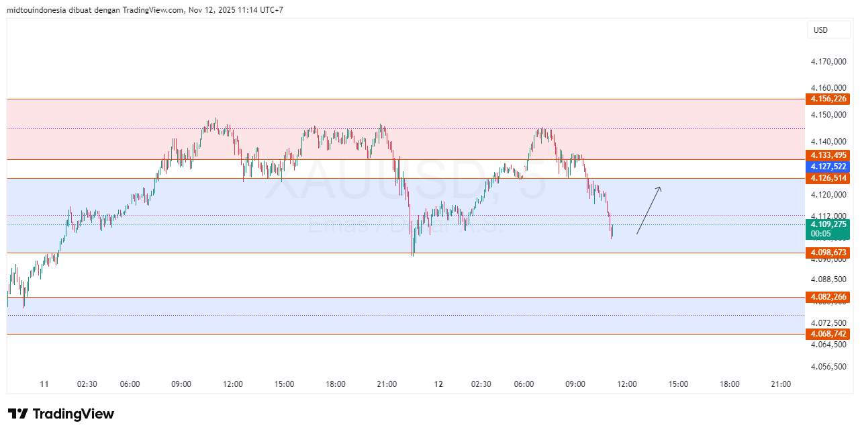Click the date label 12 on timeline
Screen dimensions: 860x434
(439, 384)
